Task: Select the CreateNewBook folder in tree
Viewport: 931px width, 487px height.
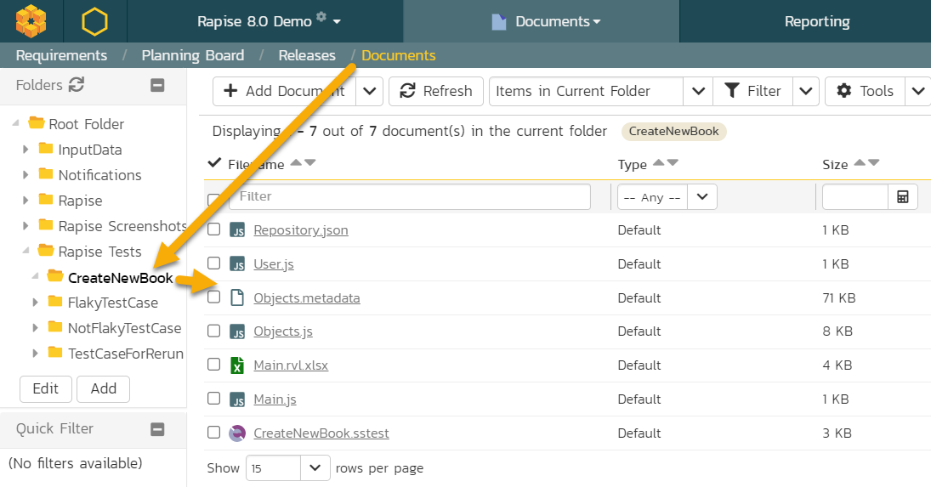Action: (121, 278)
